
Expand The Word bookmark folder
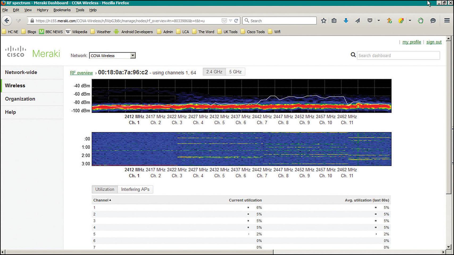tap(203, 32)
